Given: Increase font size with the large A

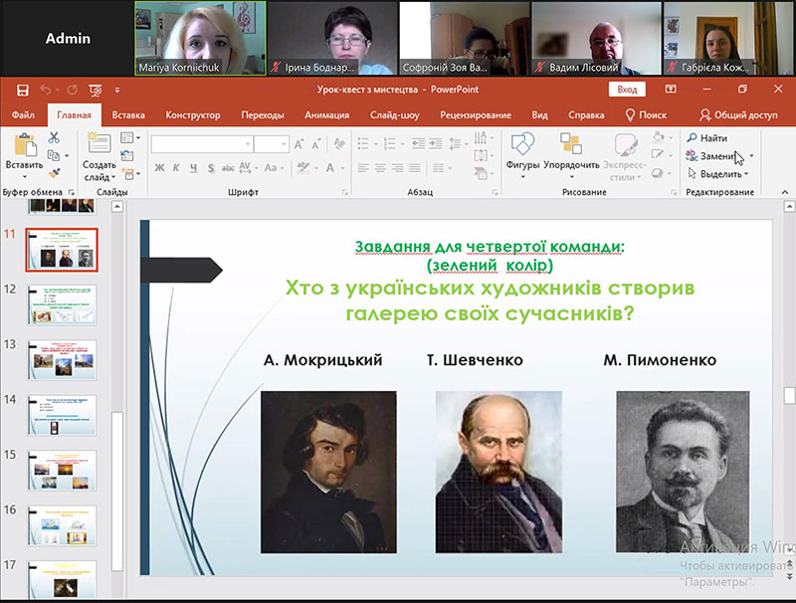Looking at the screenshot, I should coord(299,144).
